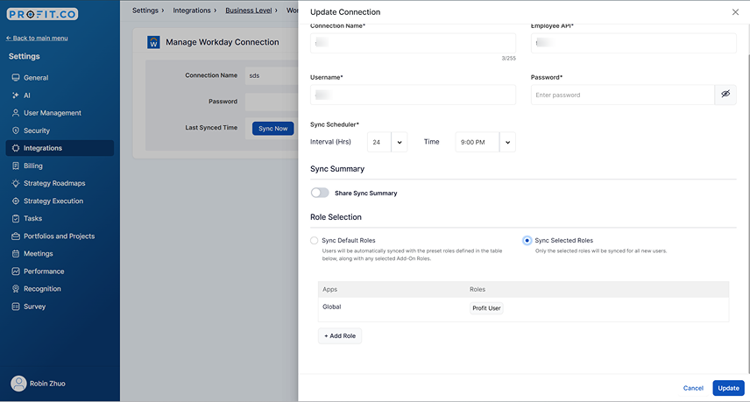
Task: Click the Connection Name field in the panel
Action: [x=413, y=43]
